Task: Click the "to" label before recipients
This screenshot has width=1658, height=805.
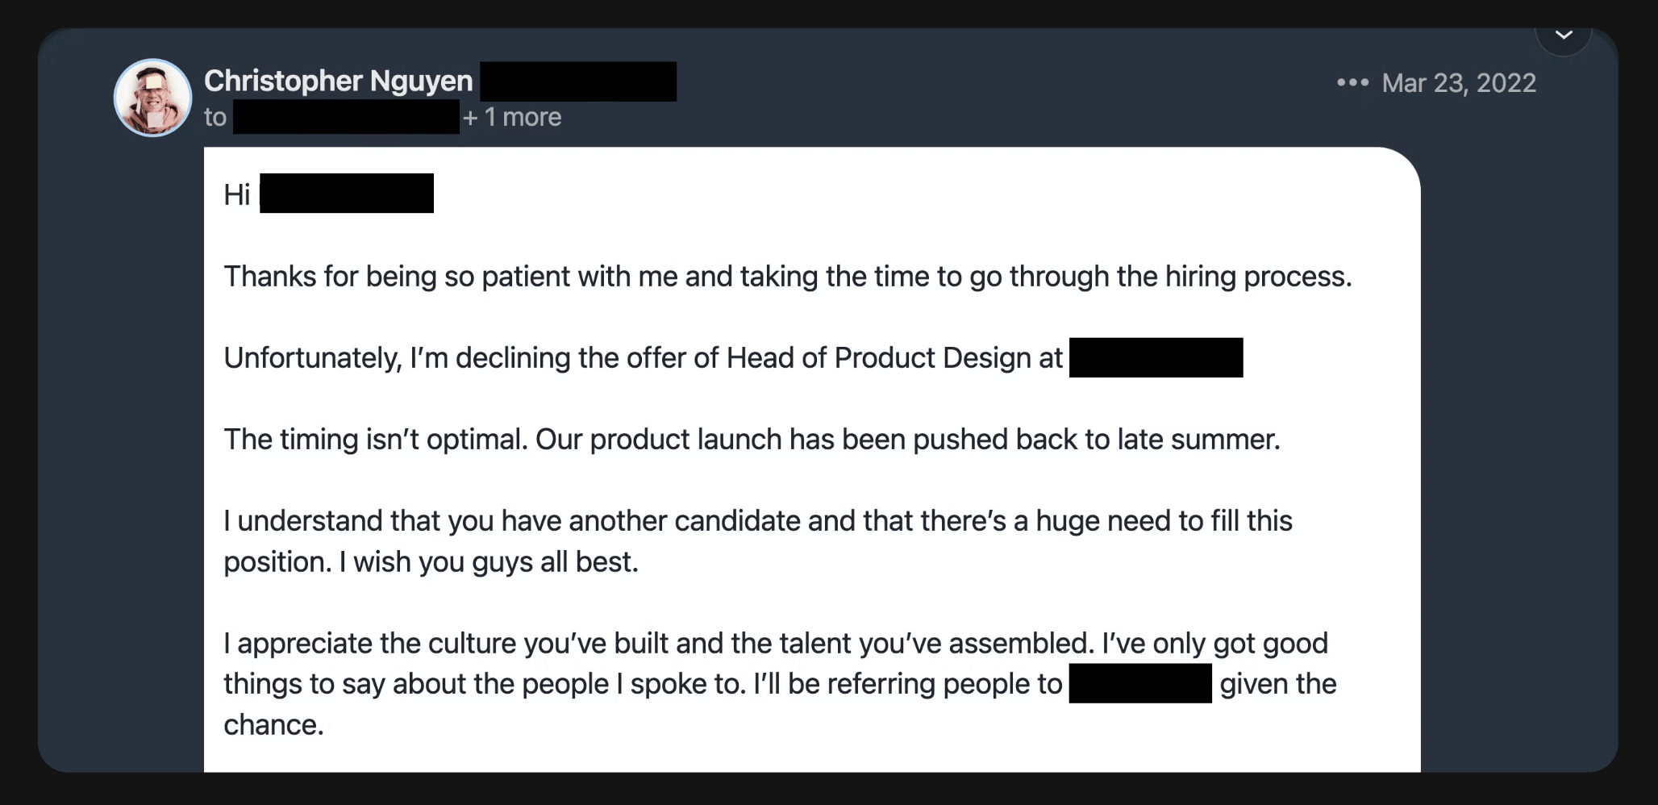Action: click(x=215, y=118)
